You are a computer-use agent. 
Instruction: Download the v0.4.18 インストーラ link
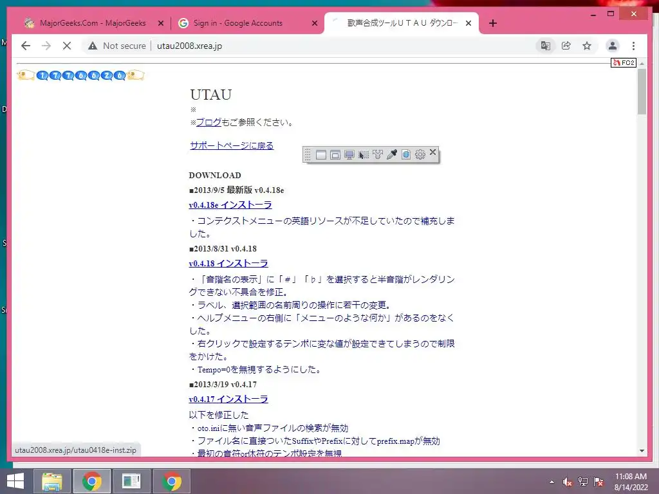tap(228, 263)
